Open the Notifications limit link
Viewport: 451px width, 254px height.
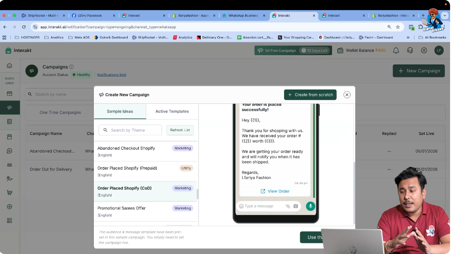[111, 75]
